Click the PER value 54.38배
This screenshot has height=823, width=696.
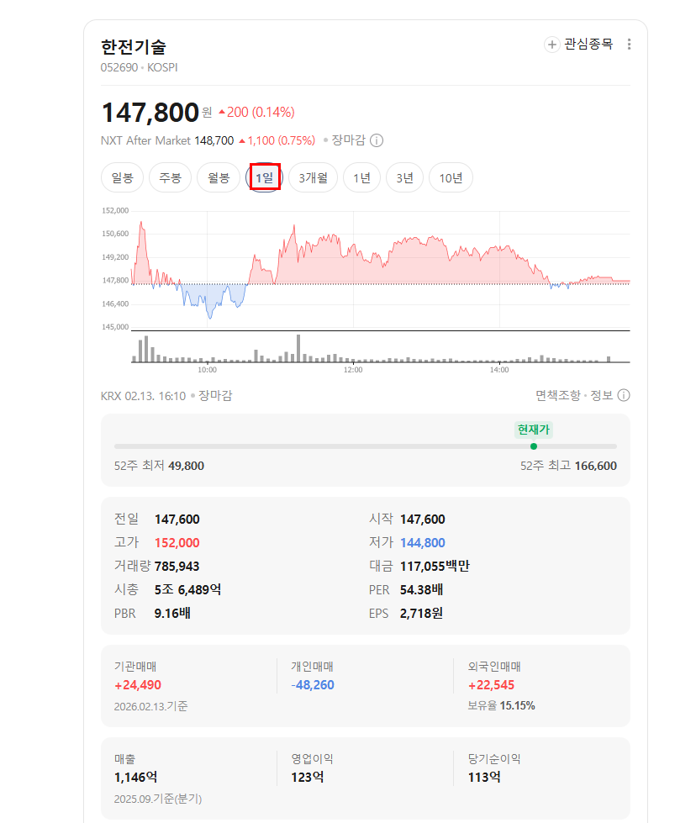[421, 590]
